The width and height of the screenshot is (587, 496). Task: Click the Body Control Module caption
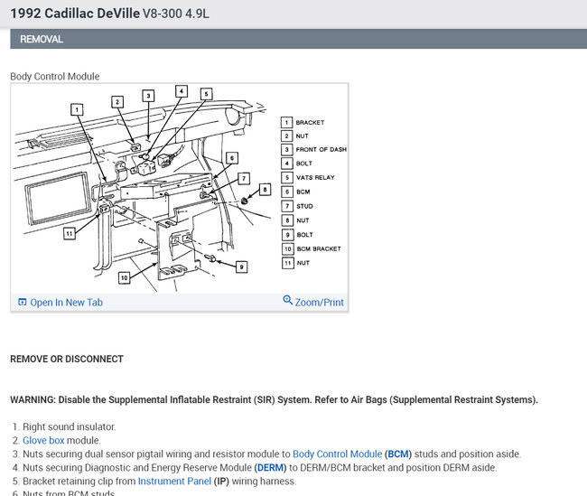55,77
